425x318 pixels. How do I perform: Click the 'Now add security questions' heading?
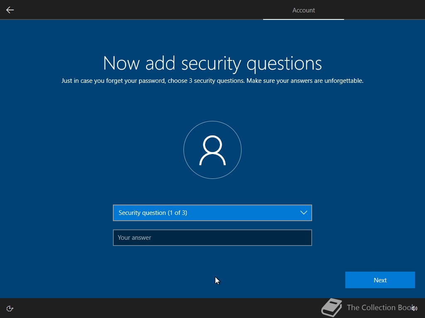click(212, 63)
